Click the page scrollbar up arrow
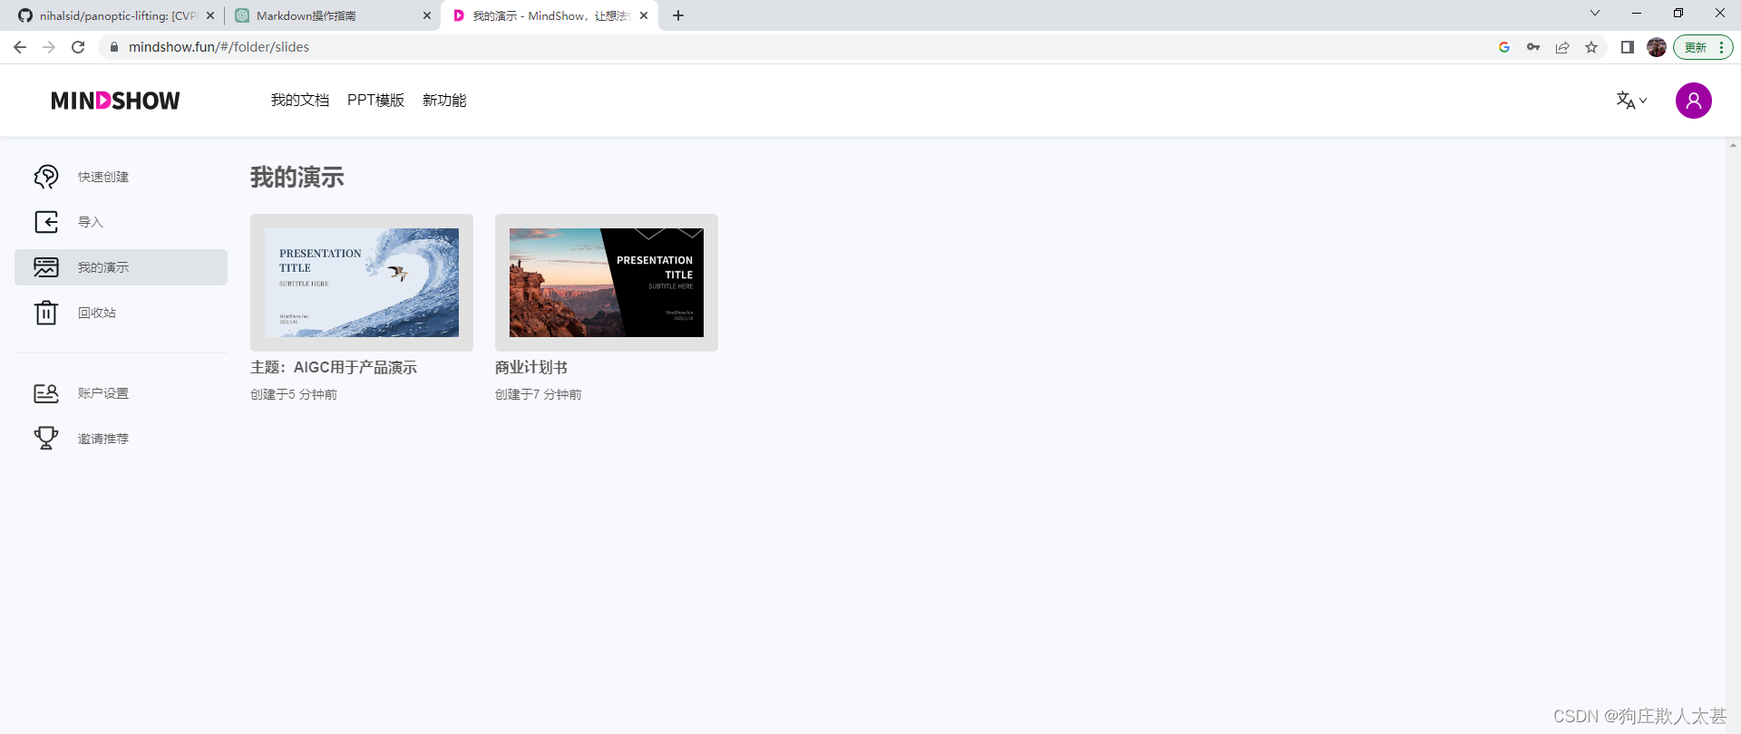The image size is (1741, 734). point(1733,145)
